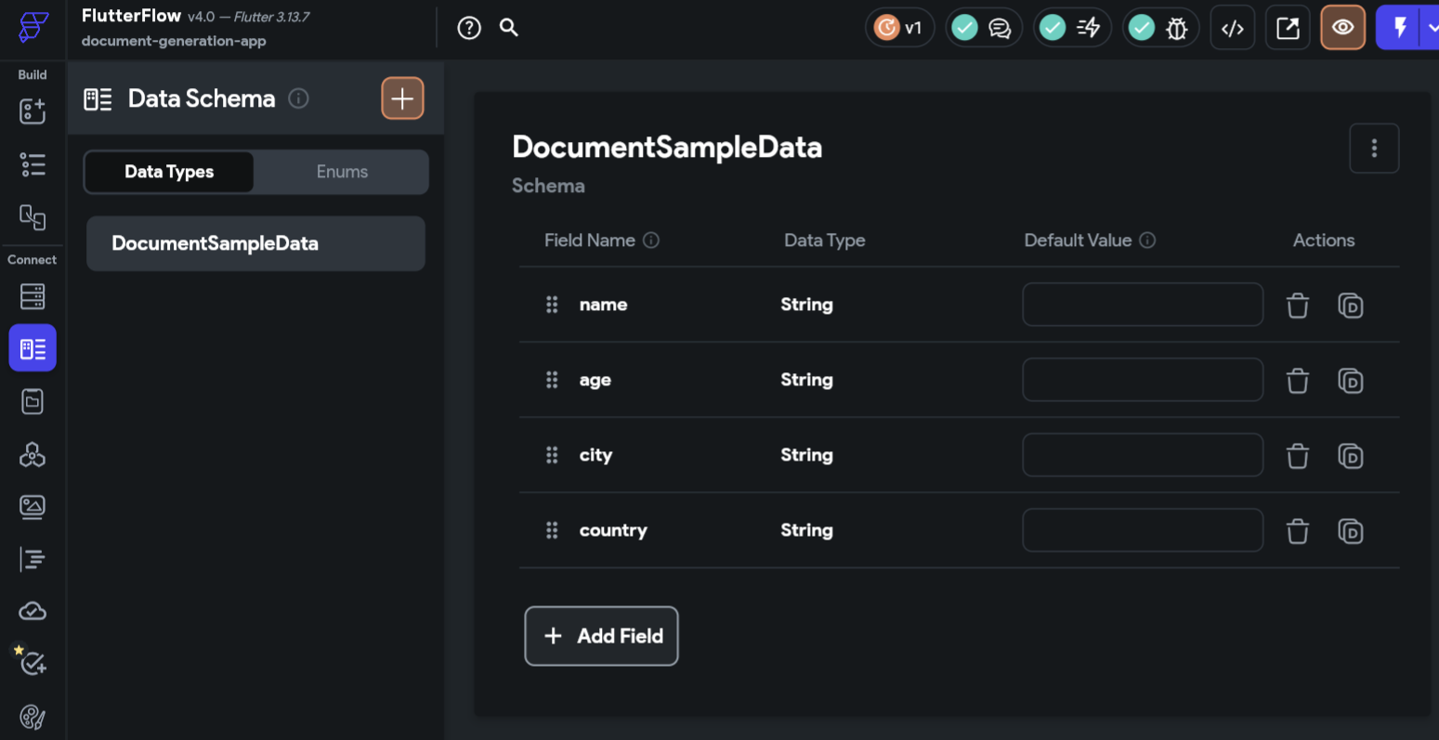Duplicate the age field
This screenshot has width=1439, height=740.
click(x=1351, y=381)
